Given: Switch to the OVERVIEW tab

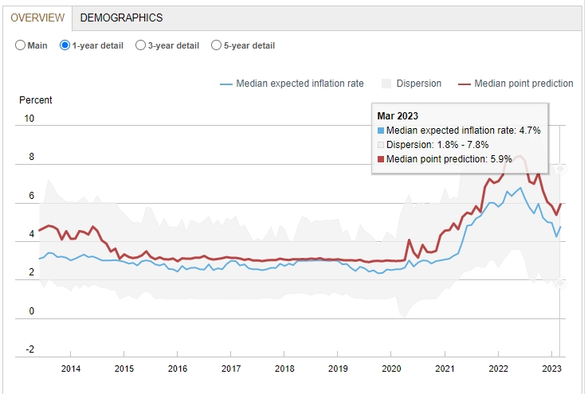Looking at the screenshot, I should [x=37, y=18].
